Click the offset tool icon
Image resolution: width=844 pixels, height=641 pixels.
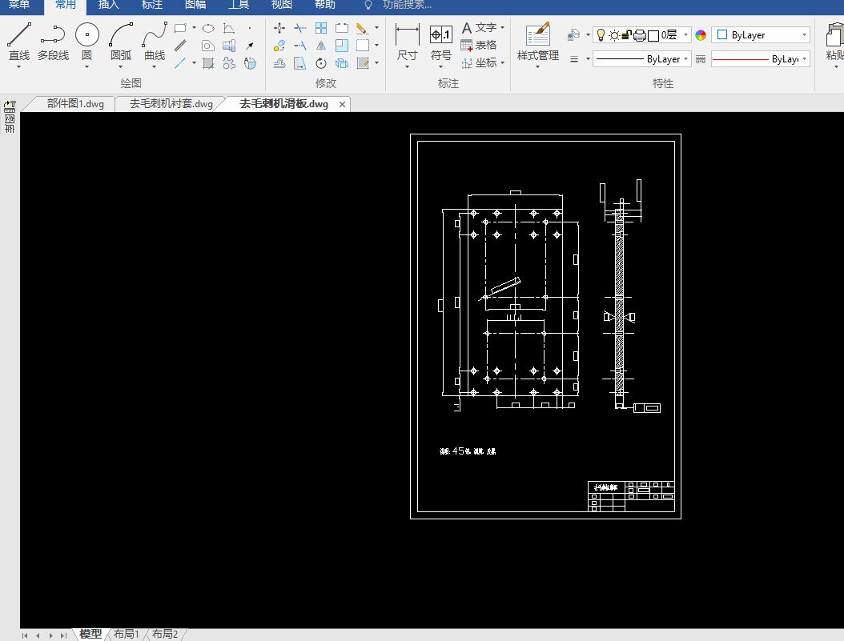(279, 63)
